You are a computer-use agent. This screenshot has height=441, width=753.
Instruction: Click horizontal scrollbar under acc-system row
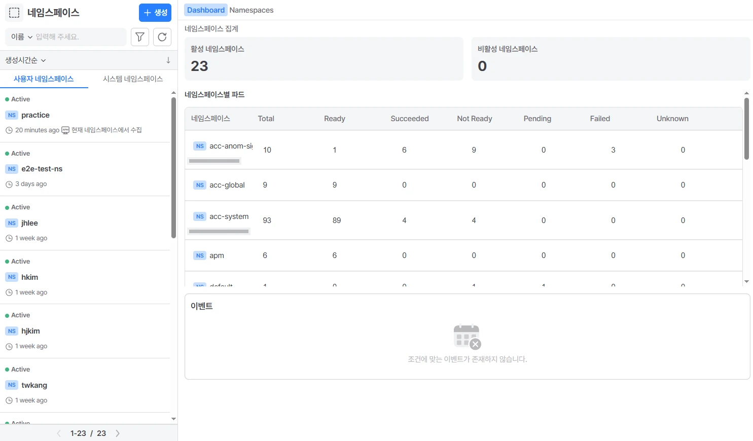tap(219, 232)
